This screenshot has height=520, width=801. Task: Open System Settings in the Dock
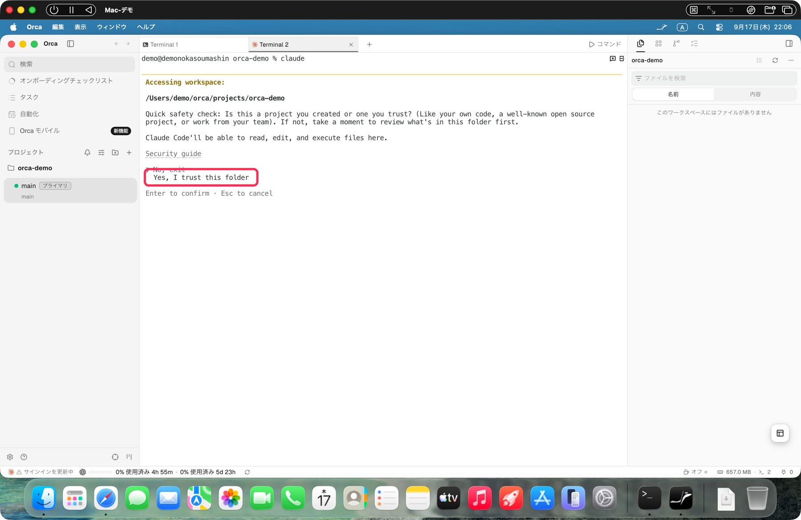pos(604,498)
